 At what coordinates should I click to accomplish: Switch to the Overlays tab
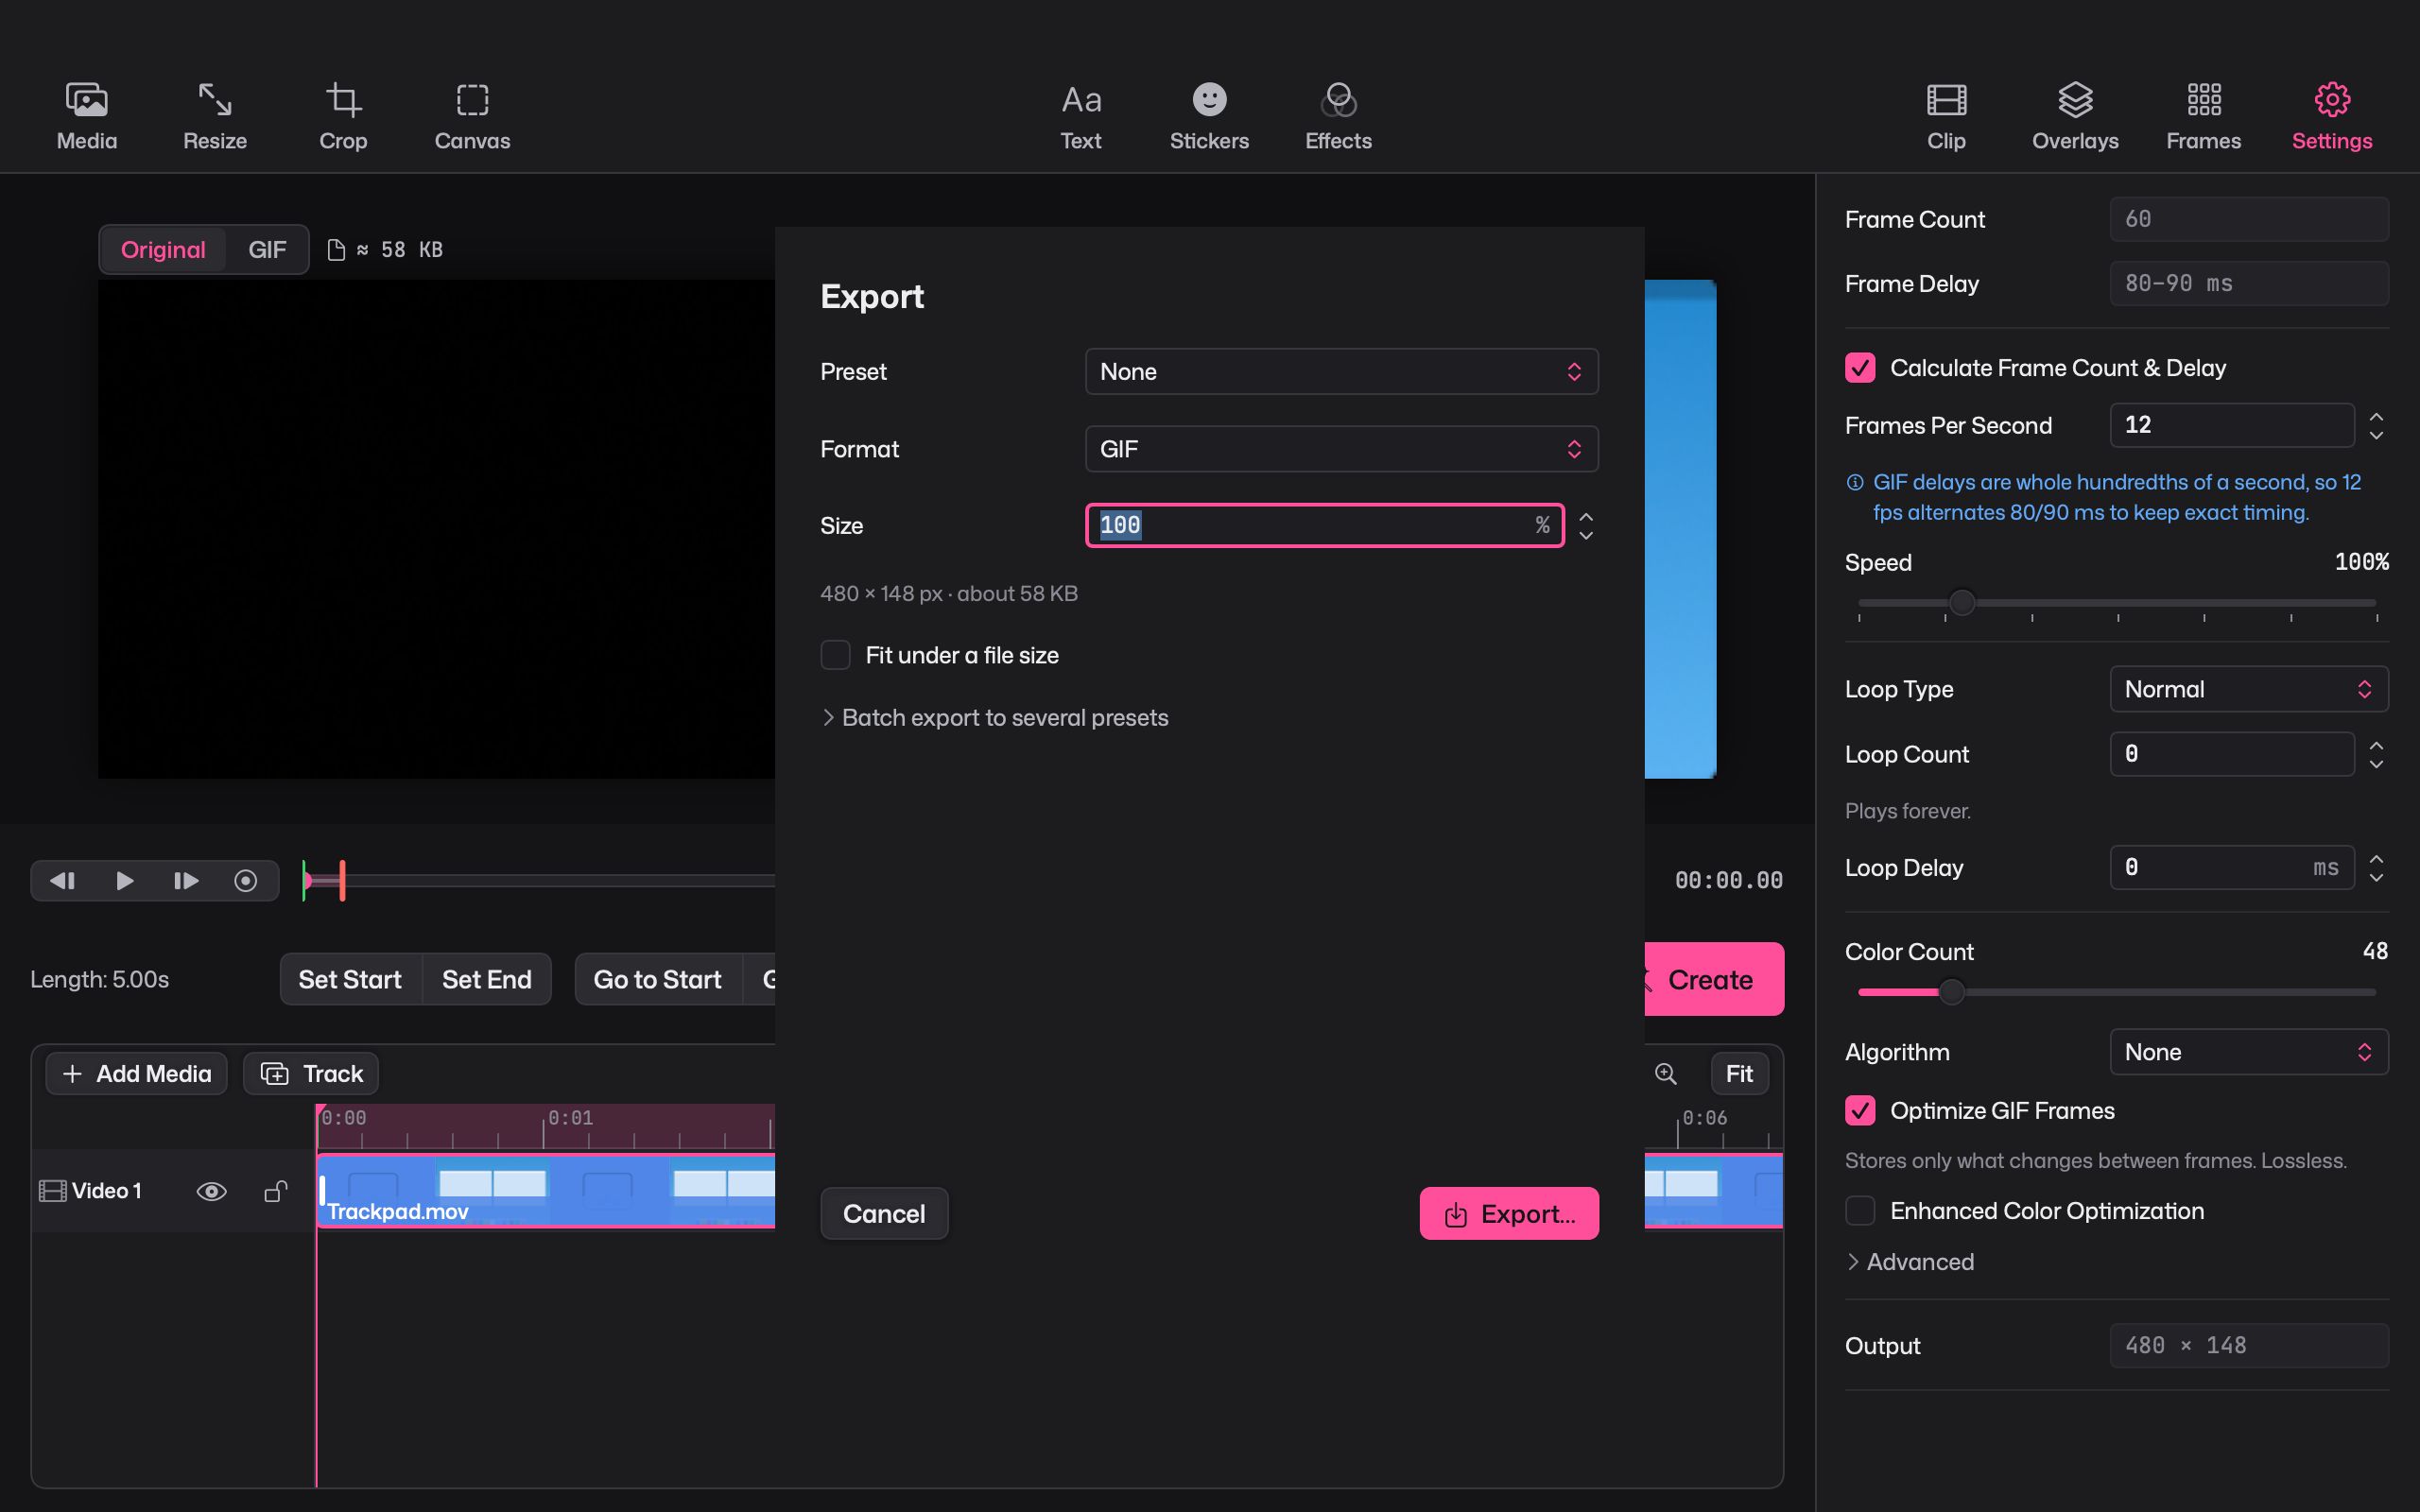[2075, 117]
